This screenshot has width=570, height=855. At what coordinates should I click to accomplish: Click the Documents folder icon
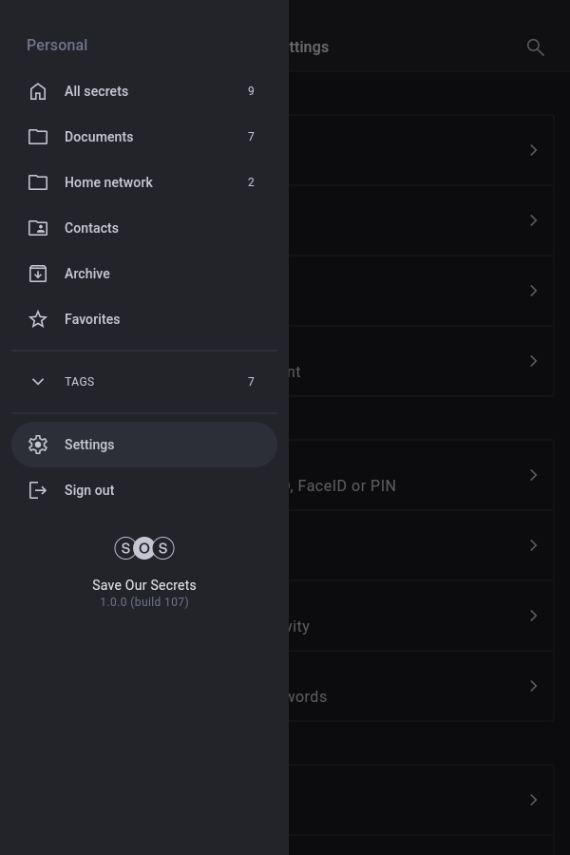click(x=38, y=137)
